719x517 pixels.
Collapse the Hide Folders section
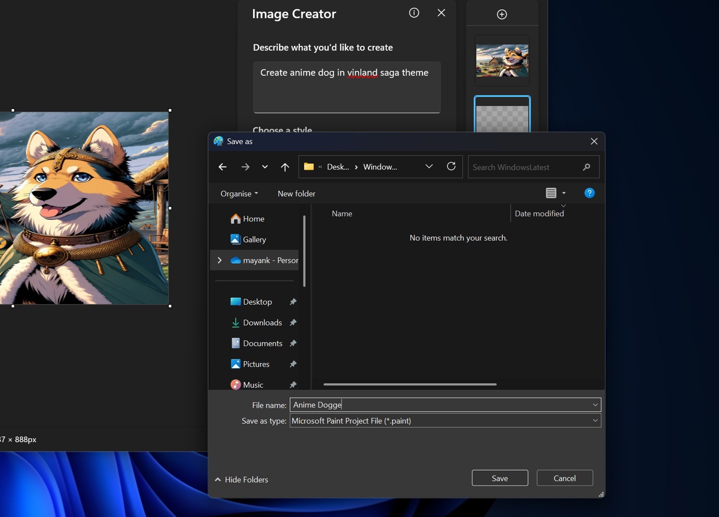coord(242,479)
